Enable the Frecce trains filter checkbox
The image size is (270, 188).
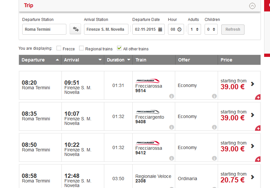[59, 48]
